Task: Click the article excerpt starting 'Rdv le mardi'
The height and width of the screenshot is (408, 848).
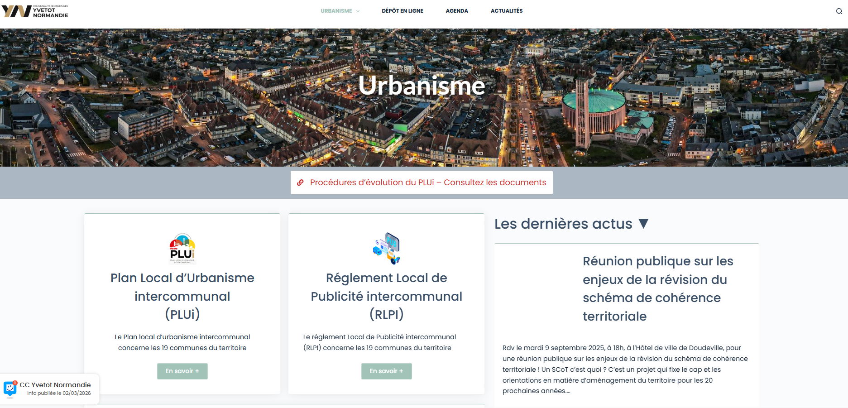Action: point(625,369)
